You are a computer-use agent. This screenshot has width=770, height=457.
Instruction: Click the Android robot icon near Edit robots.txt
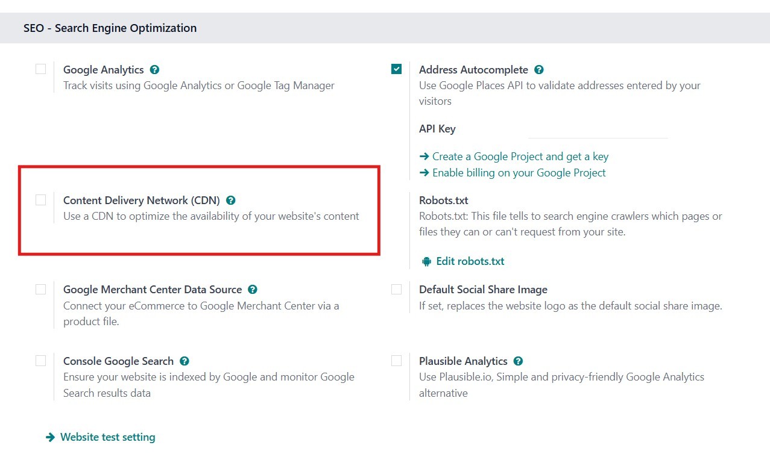click(427, 261)
